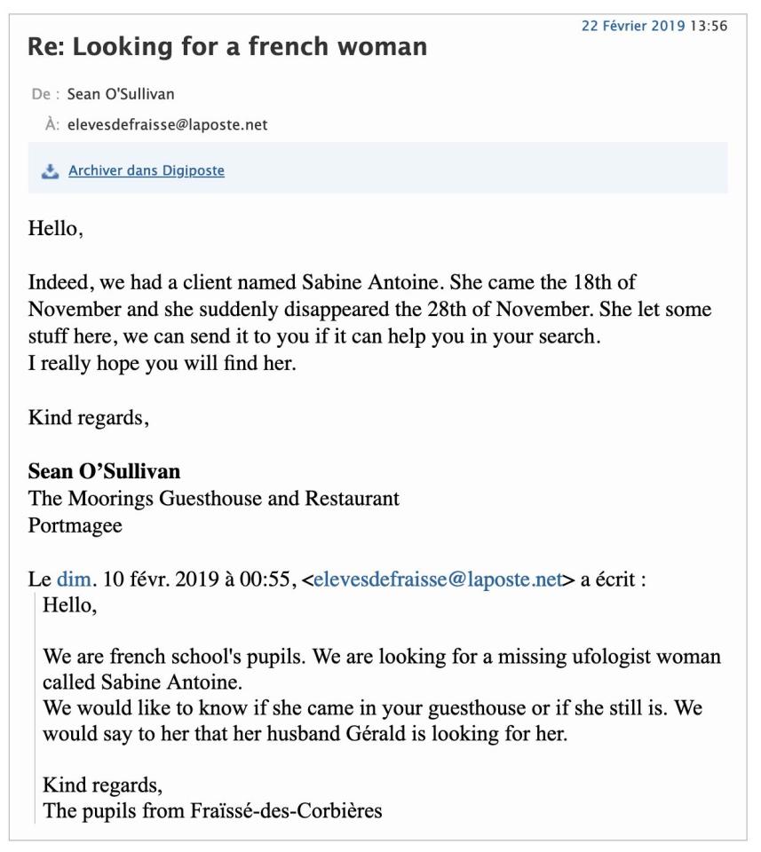Click the 'Hello,' inside the quoted message
761x852 pixels.
tap(69, 606)
